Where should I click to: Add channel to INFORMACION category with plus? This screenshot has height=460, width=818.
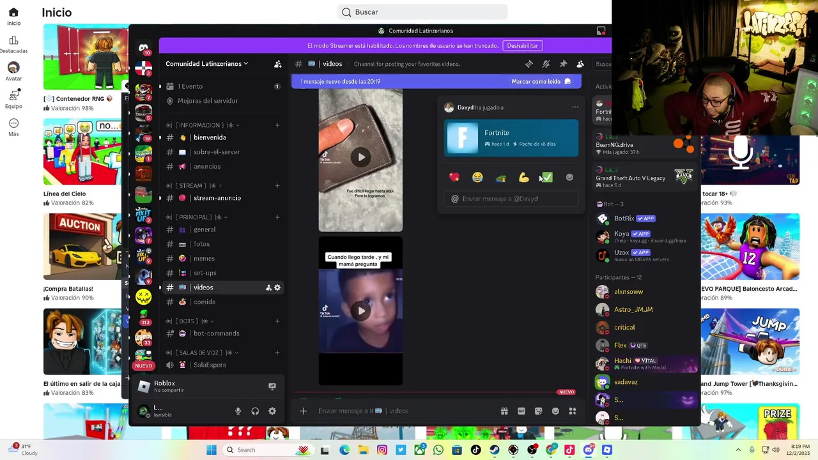point(277,125)
